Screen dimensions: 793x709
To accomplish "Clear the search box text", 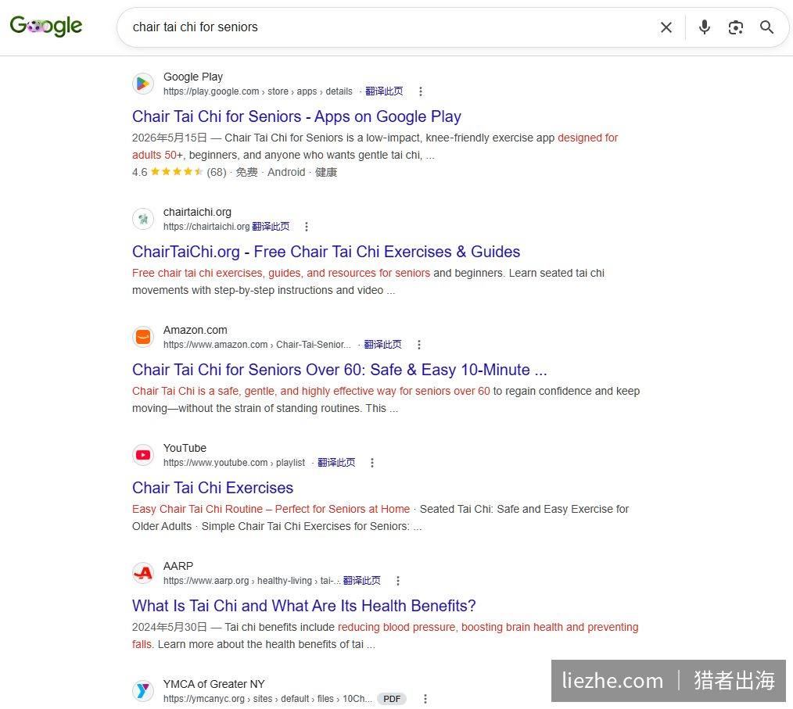I will [666, 27].
